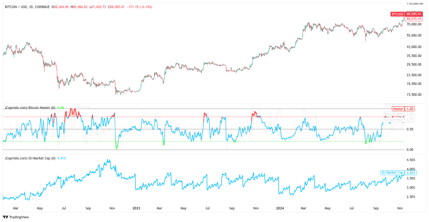Image resolution: width=429 pixels, height=222 pixels.
Task: Click the 2024 label on the time axis
Action: click(280, 208)
